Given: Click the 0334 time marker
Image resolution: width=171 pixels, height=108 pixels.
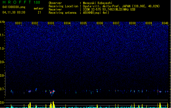Looking at the screenshot, I should (67, 23).
